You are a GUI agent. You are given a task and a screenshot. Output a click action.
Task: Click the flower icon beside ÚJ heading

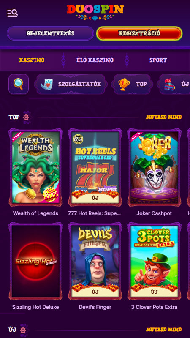23,330
